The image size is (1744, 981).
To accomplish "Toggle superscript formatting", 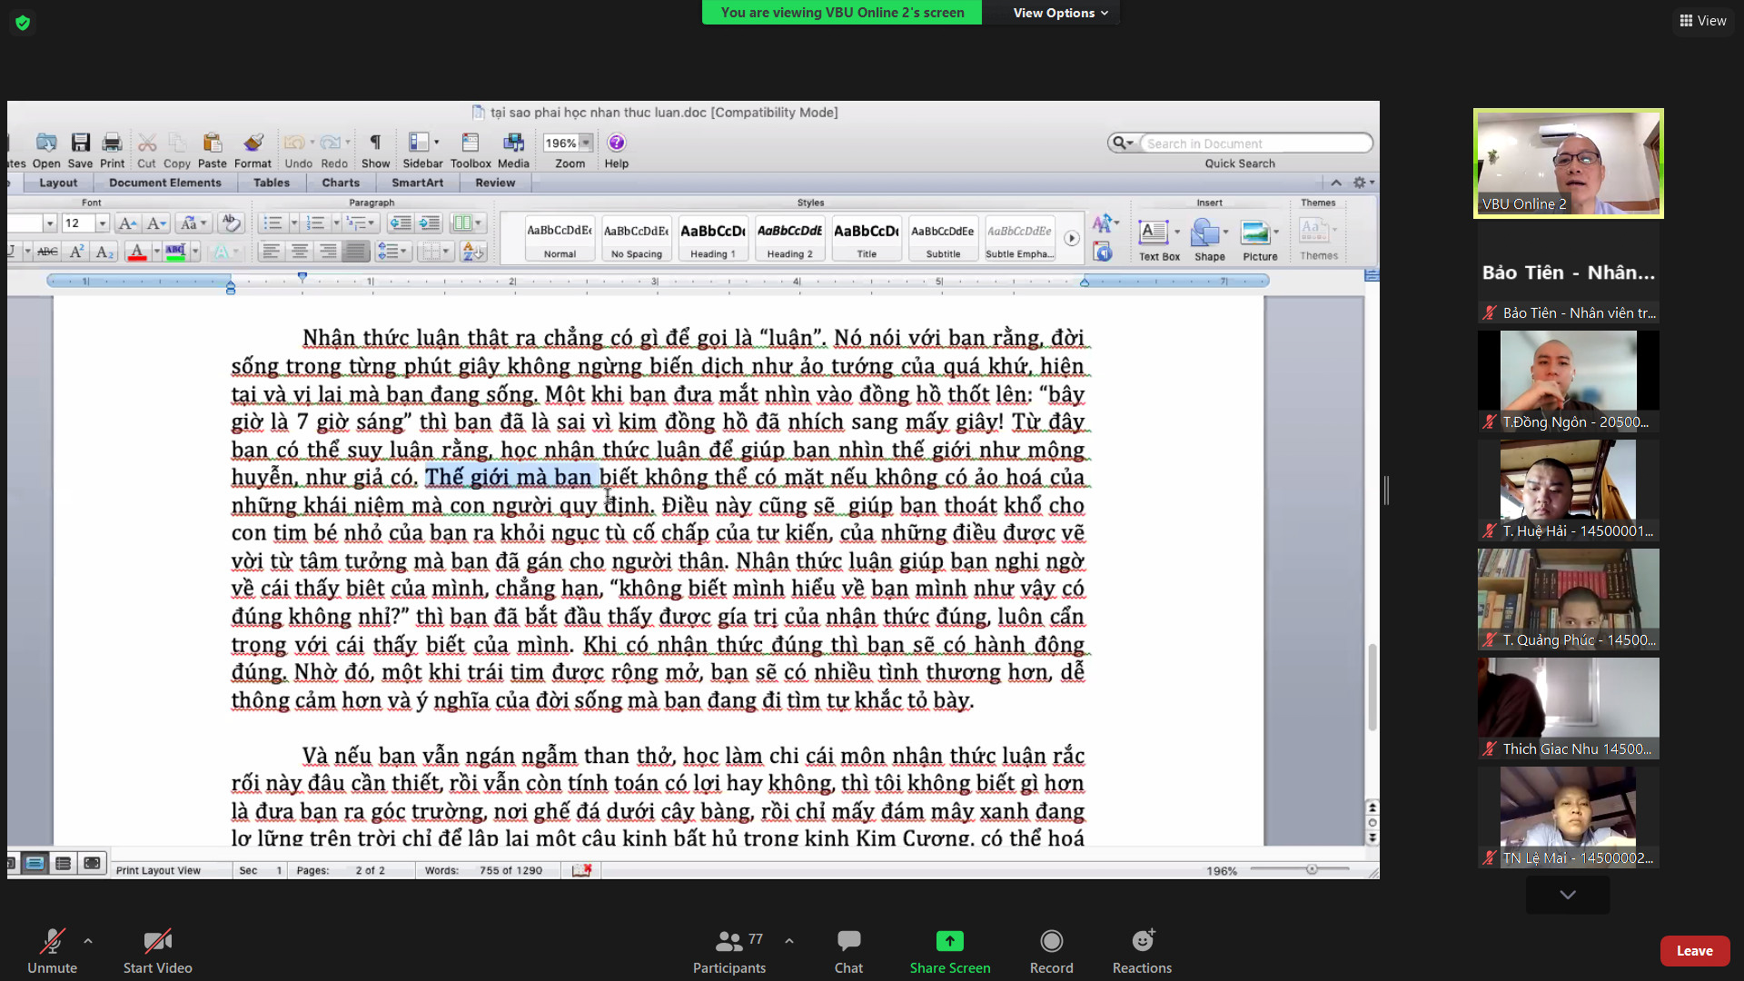I will tap(77, 252).
